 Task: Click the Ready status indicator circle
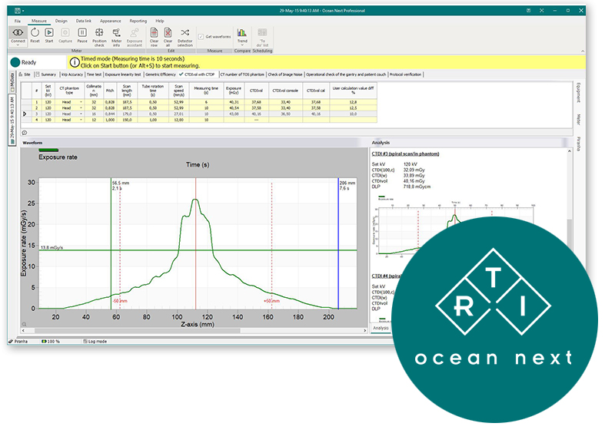[15, 62]
